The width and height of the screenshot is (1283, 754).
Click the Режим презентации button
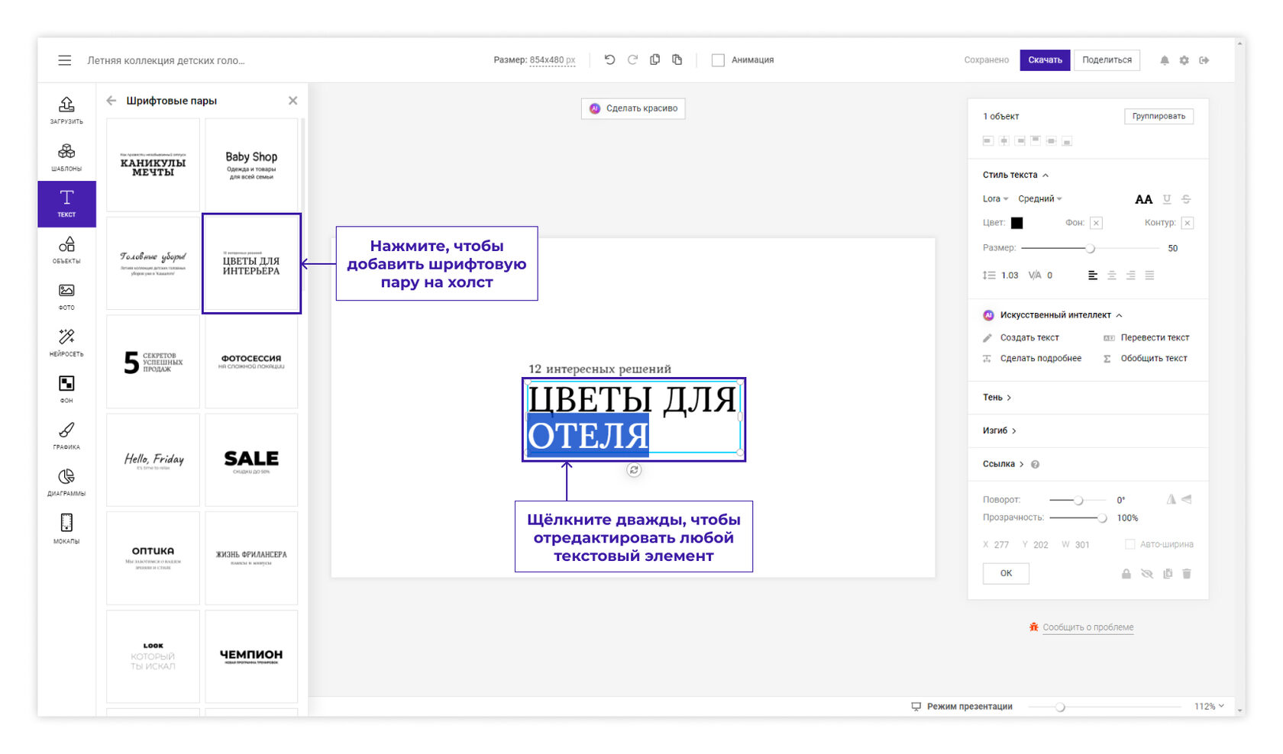(x=962, y=707)
